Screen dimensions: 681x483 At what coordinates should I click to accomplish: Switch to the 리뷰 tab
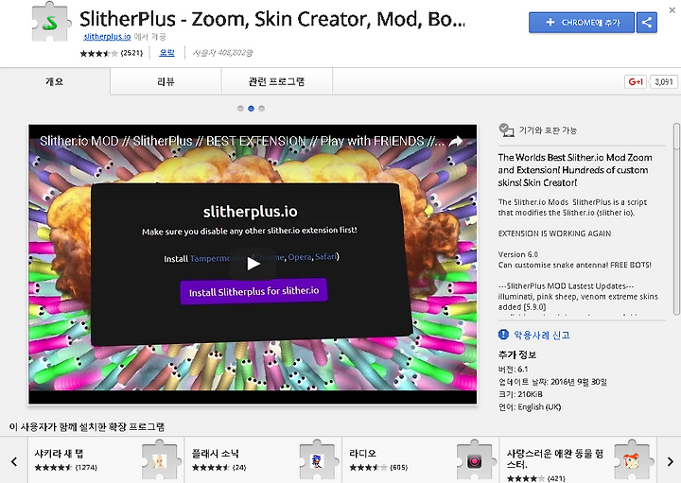click(166, 81)
